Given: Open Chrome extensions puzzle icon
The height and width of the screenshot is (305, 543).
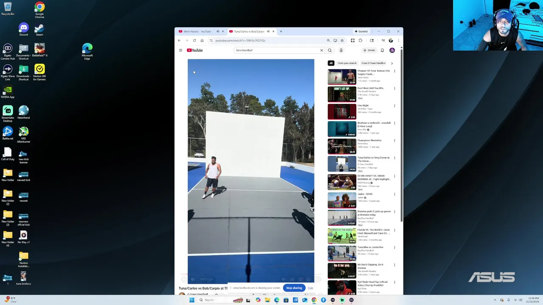Looking at the screenshot, I should pyautogui.click(x=360, y=41).
